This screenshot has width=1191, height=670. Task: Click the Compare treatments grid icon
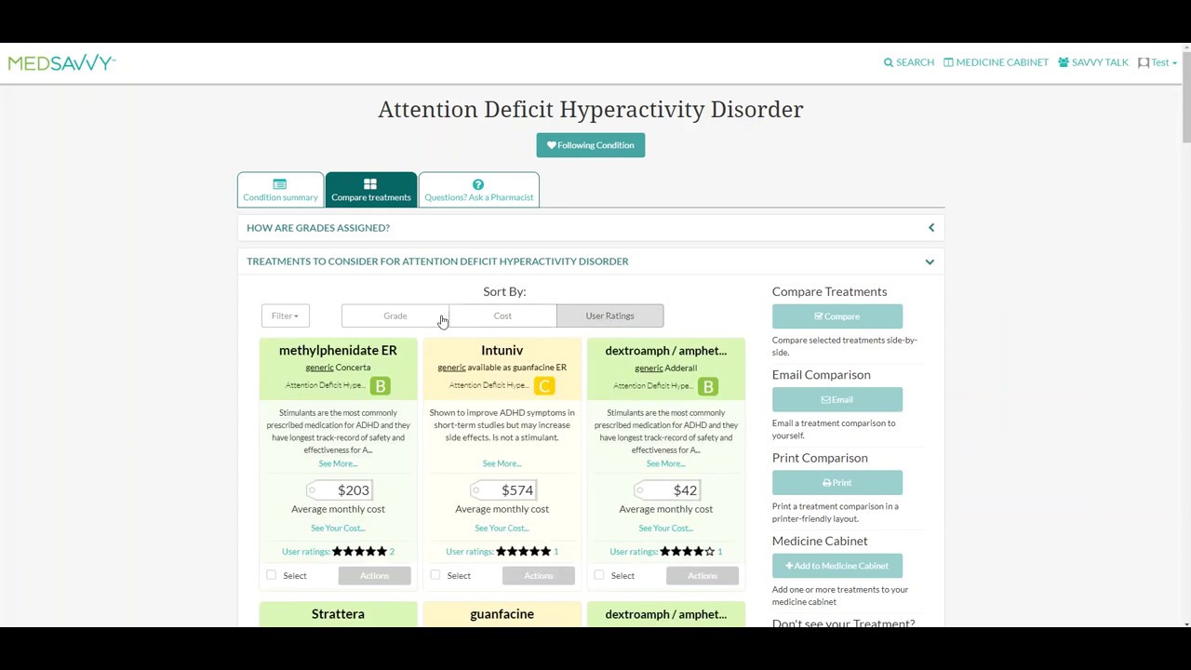(370, 184)
